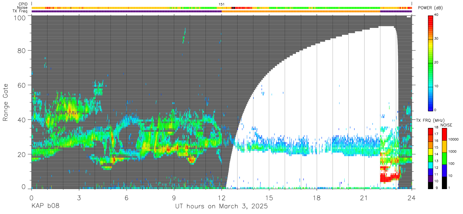Click the KAP b08 beam label
463x214 pixels.
click(x=45, y=206)
